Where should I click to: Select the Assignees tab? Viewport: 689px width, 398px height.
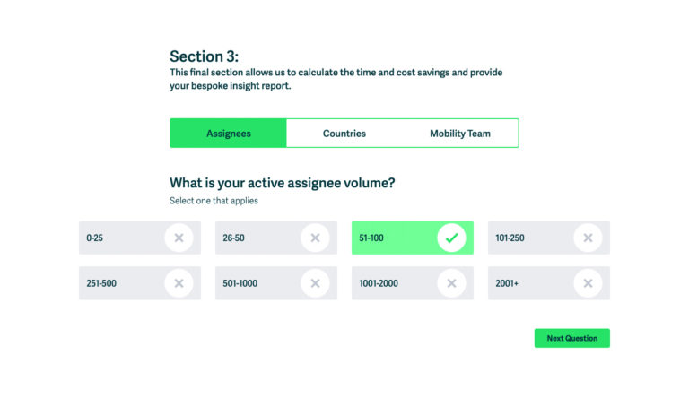(229, 133)
